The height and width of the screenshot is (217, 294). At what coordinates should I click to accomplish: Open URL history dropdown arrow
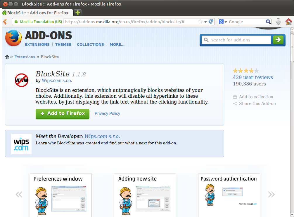click(x=205, y=22)
